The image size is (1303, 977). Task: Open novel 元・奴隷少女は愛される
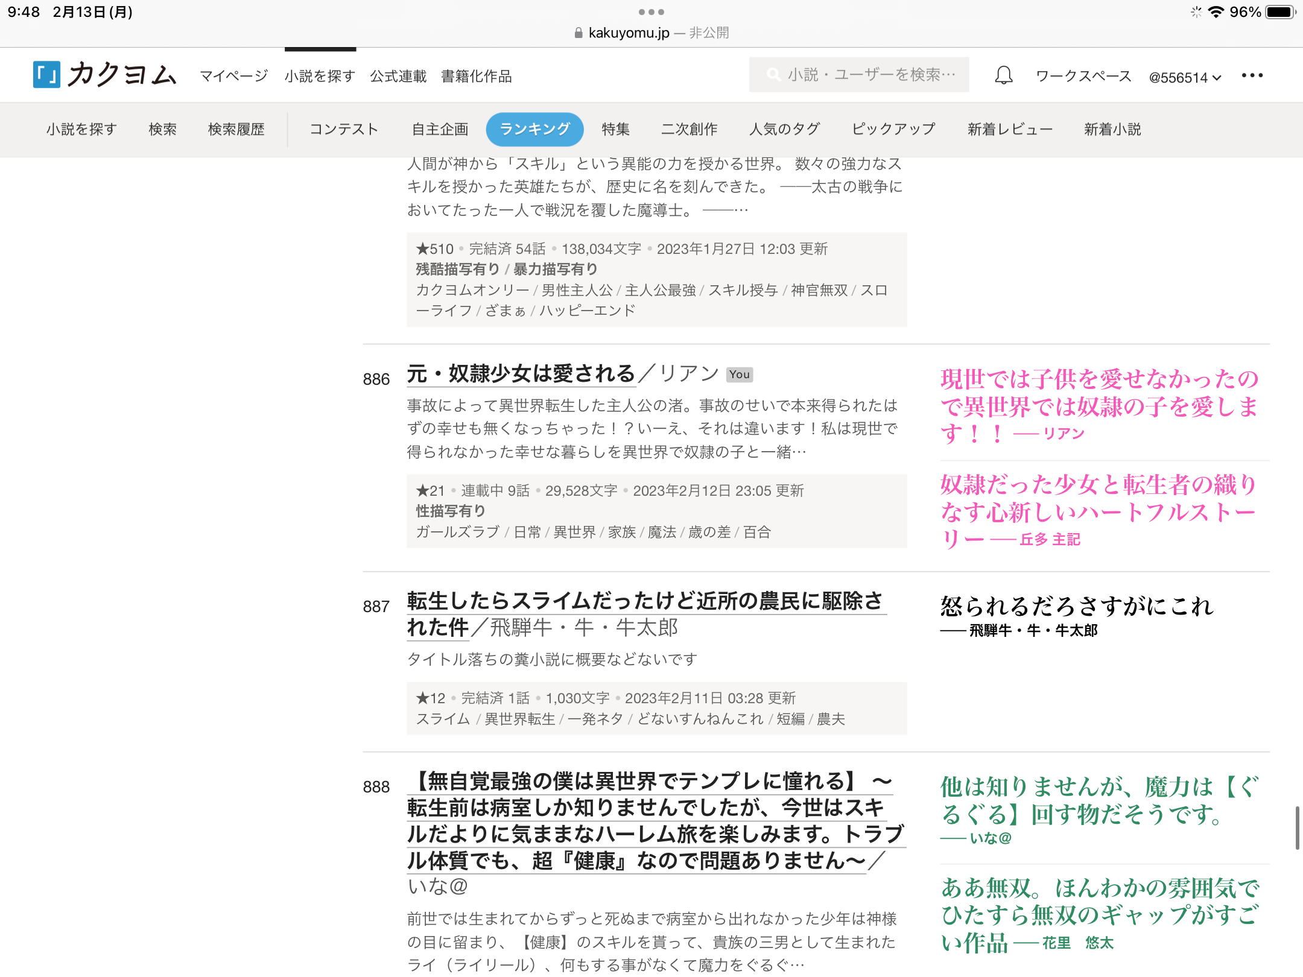pyautogui.click(x=521, y=374)
